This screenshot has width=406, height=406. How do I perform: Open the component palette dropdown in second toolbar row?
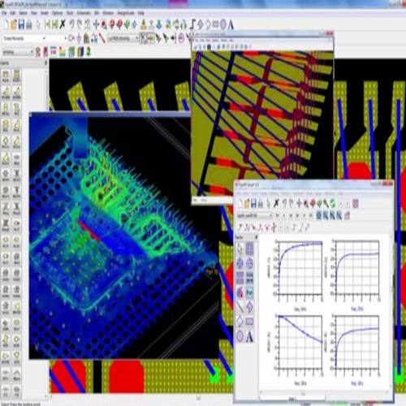tap(24, 38)
